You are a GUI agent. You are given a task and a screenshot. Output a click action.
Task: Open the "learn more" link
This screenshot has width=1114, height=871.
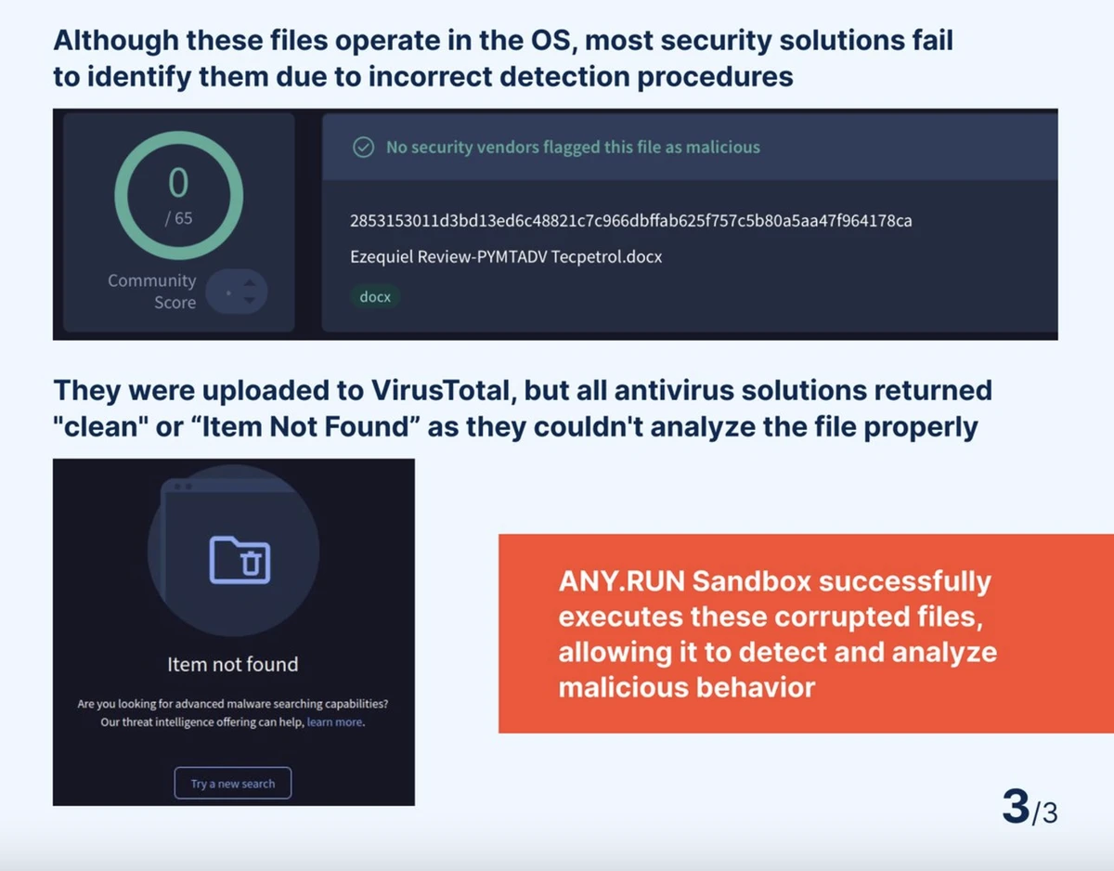click(334, 721)
